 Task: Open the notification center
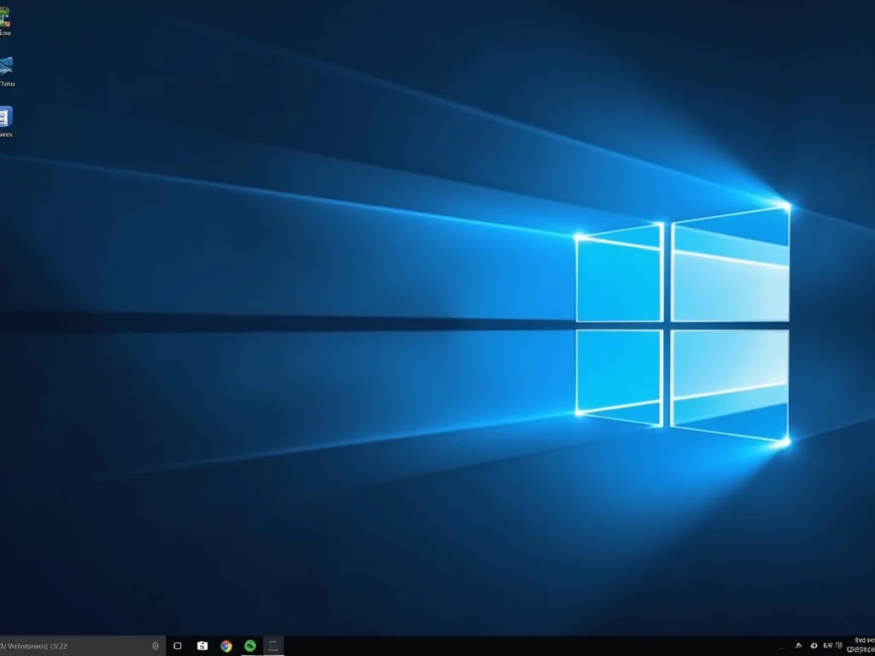[872, 646]
